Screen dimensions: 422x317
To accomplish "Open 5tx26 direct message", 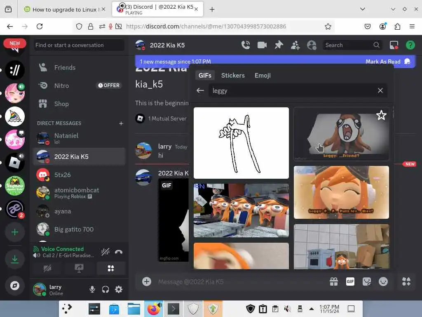I will point(79,175).
